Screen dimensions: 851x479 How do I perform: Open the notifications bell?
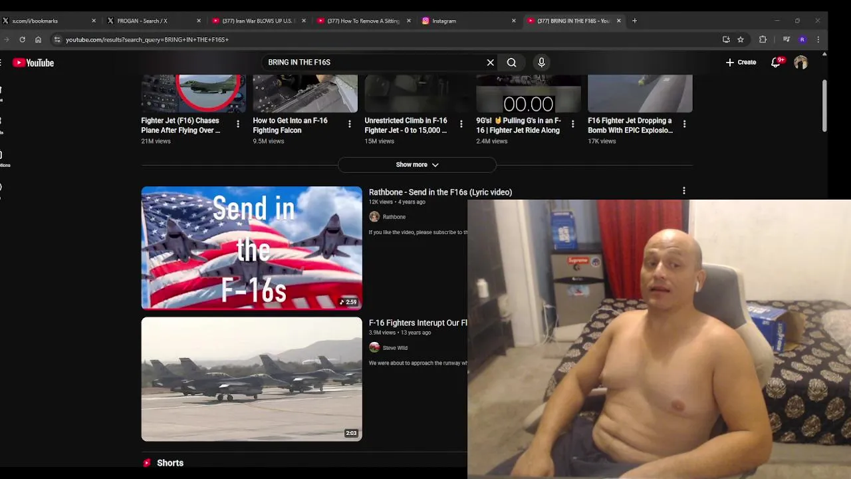click(776, 63)
